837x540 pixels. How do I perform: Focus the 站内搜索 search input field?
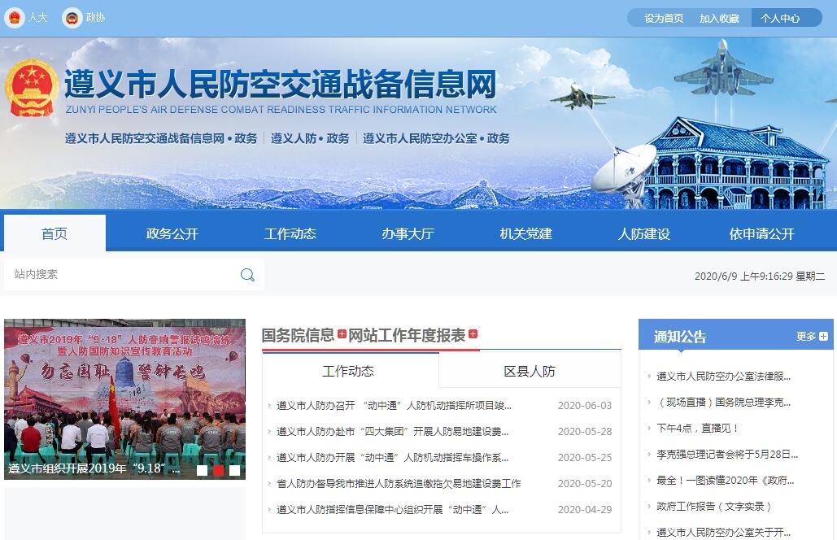(x=122, y=275)
